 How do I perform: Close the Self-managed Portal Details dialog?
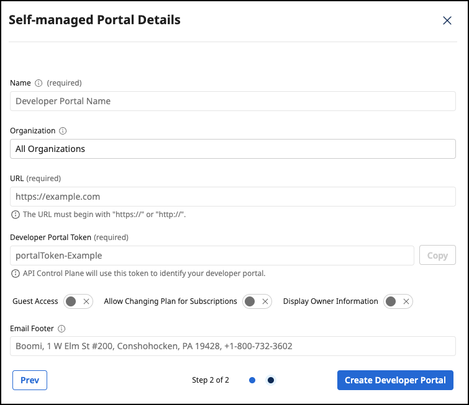[x=447, y=20]
